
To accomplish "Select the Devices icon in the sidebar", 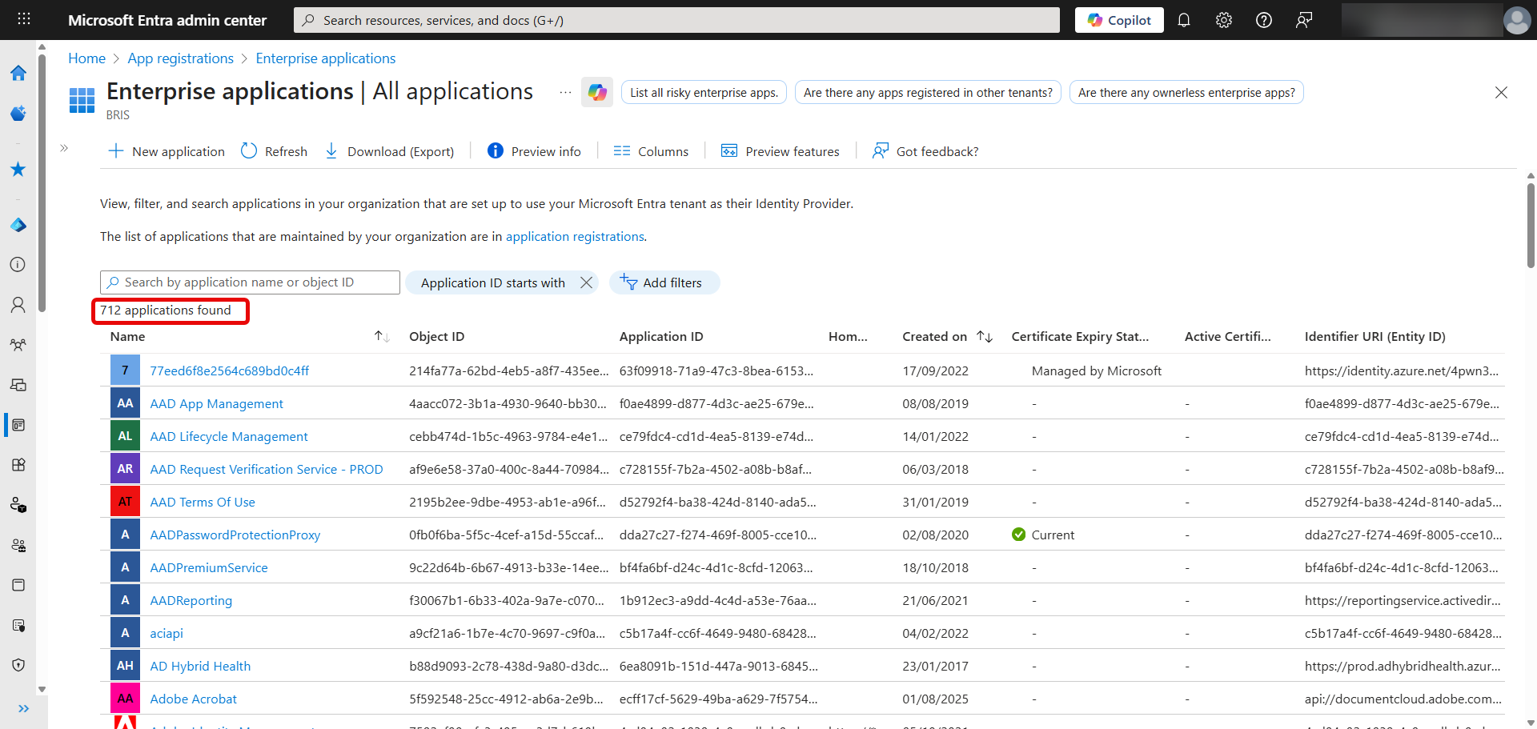I will (18, 385).
